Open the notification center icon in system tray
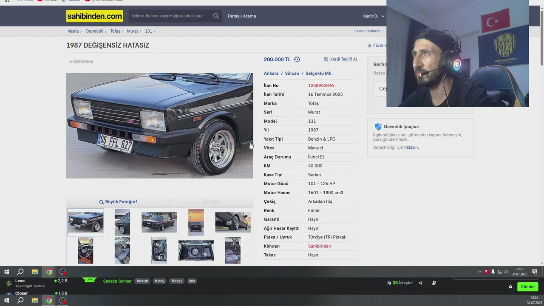Viewport: 544px width, 306px height. (x=535, y=272)
